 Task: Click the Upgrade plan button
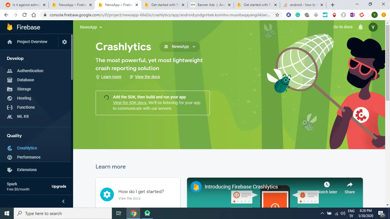point(59,186)
